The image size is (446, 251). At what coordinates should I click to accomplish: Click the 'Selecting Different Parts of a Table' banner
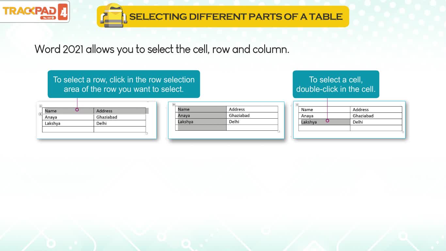(223, 16)
